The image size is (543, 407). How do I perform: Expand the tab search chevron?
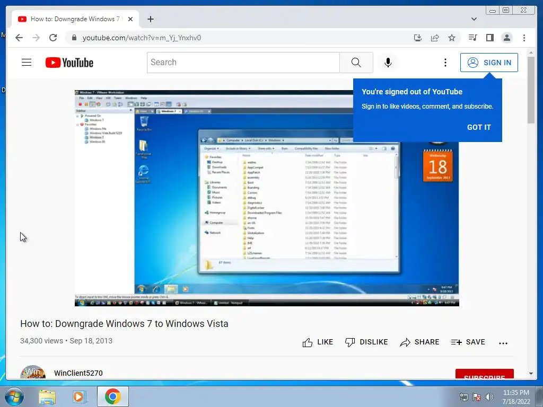474,19
